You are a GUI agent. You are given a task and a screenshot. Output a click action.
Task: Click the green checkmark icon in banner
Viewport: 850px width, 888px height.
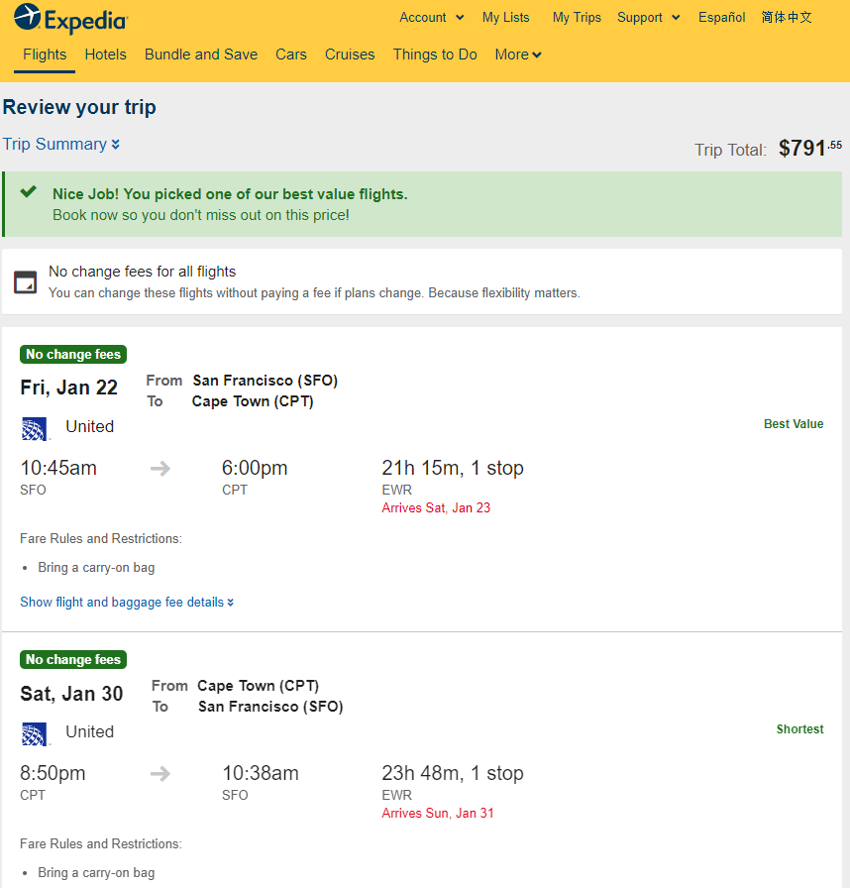coord(29,191)
